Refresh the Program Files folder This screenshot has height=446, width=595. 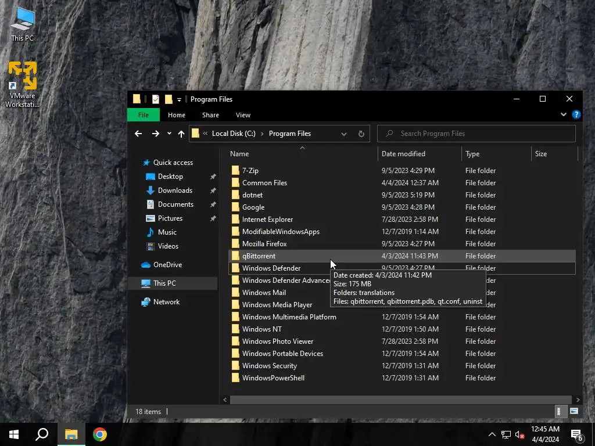point(361,134)
